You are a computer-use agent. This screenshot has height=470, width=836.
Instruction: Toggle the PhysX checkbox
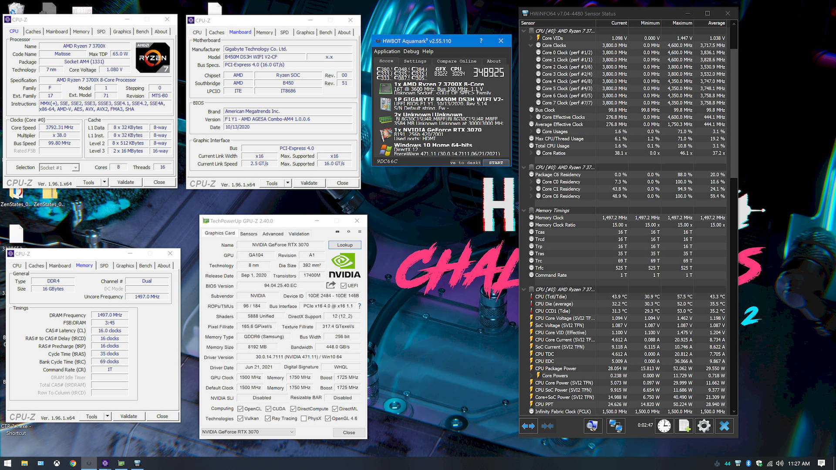(303, 418)
